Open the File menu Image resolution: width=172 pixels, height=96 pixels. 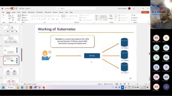3,12
